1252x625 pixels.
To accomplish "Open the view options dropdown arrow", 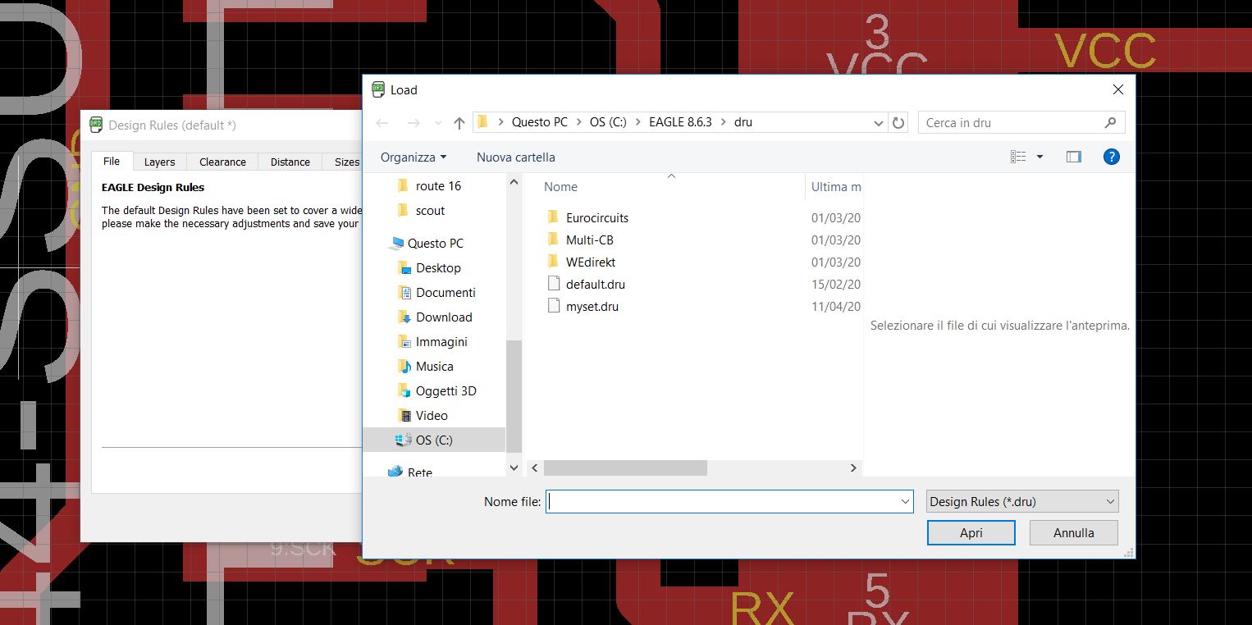I will coord(1040,157).
